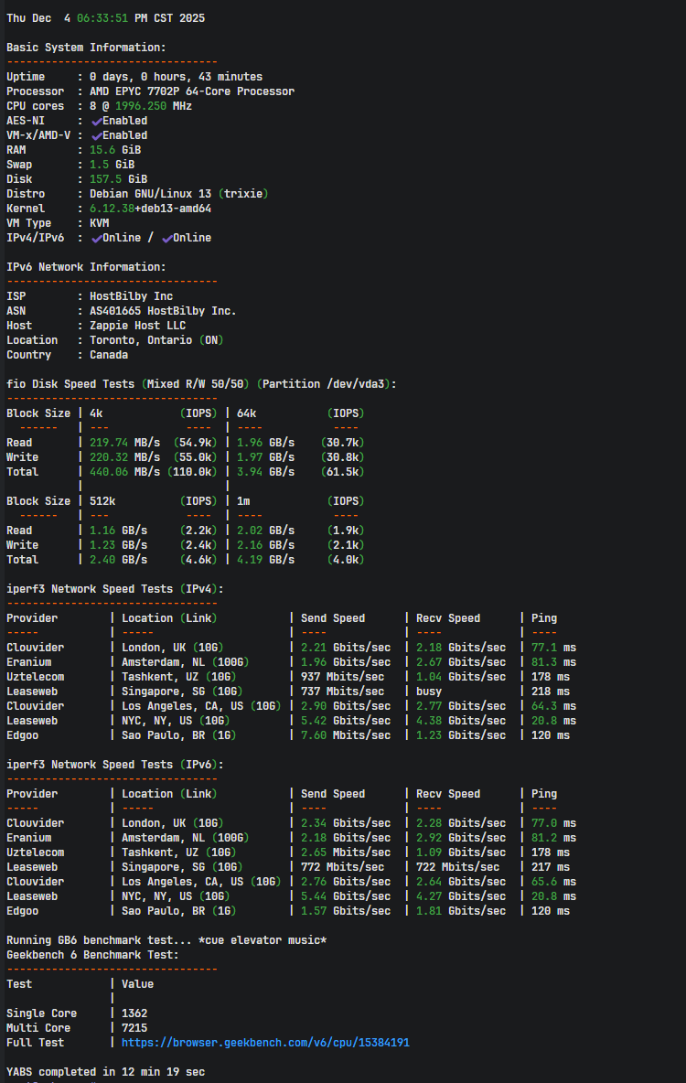This screenshot has width=686, height=1083.
Task: Select the kernel version 6.12.38 text
Action: 112,209
